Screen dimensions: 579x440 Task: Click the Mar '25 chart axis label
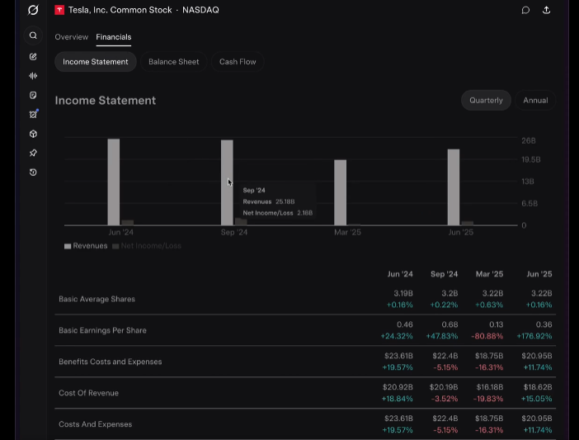point(347,232)
